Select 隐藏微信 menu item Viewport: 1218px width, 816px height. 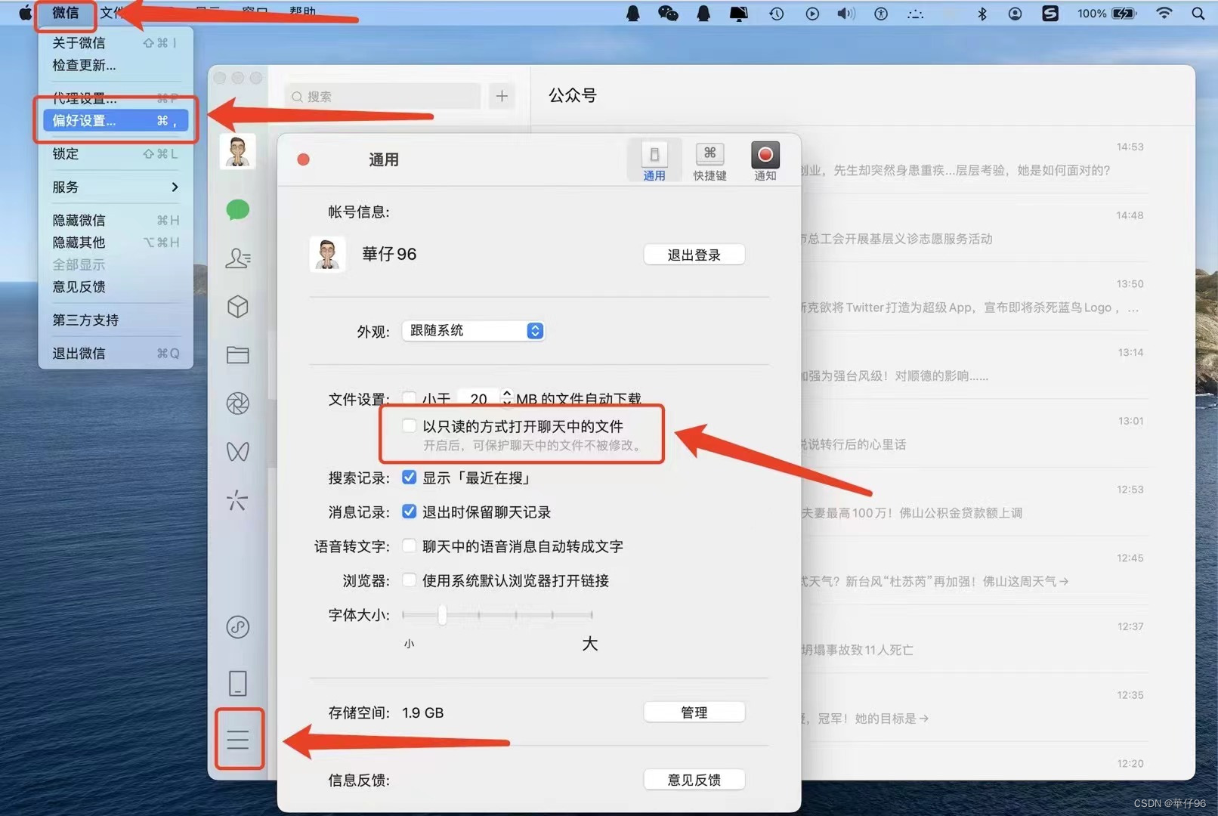(116, 220)
